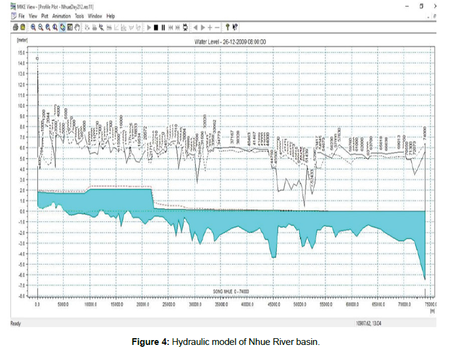Step animation forward with right arrow

click(x=203, y=27)
